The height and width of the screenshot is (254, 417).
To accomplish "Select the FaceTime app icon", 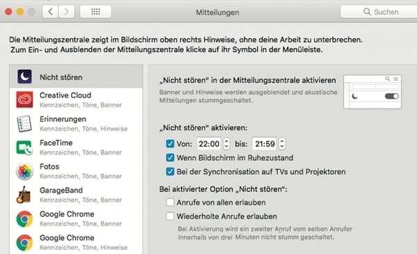I will pyautogui.click(x=24, y=148).
